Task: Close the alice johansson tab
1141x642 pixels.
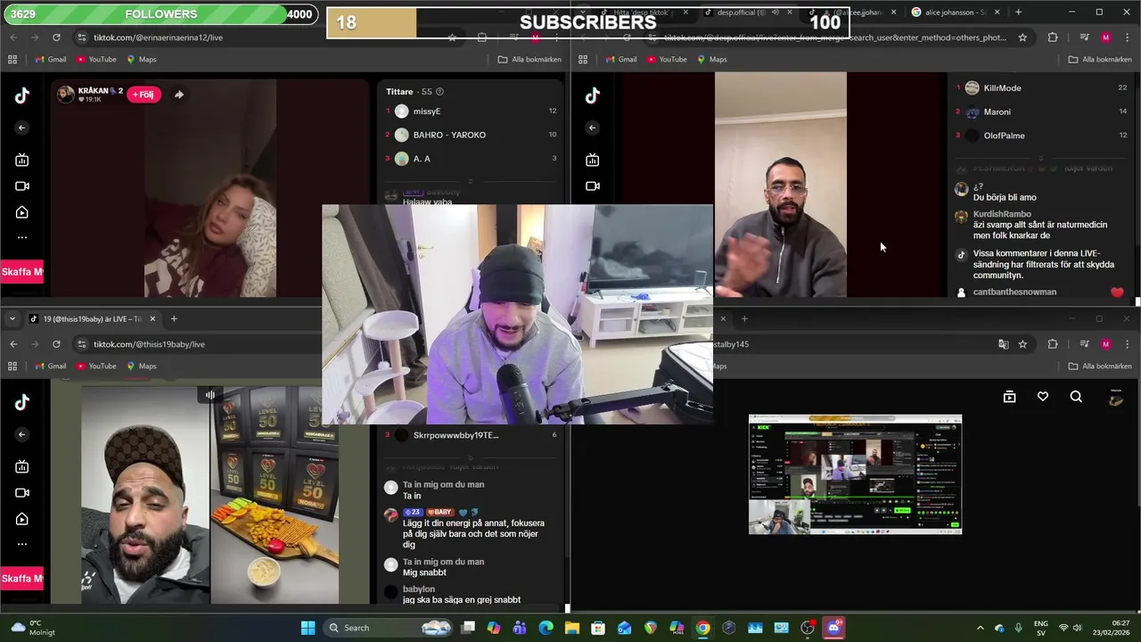Action: pos(997,12)
